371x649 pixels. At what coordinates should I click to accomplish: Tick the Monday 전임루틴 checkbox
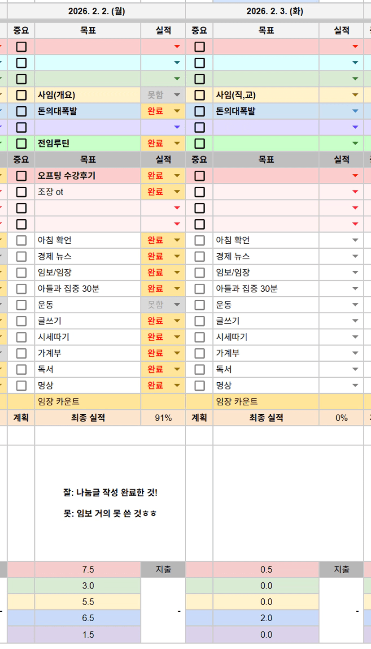coord(21,143)
